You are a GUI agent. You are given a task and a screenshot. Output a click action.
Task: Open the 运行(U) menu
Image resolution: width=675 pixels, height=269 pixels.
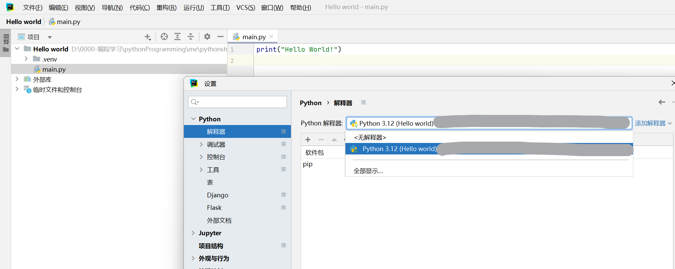tap(194, 7)
